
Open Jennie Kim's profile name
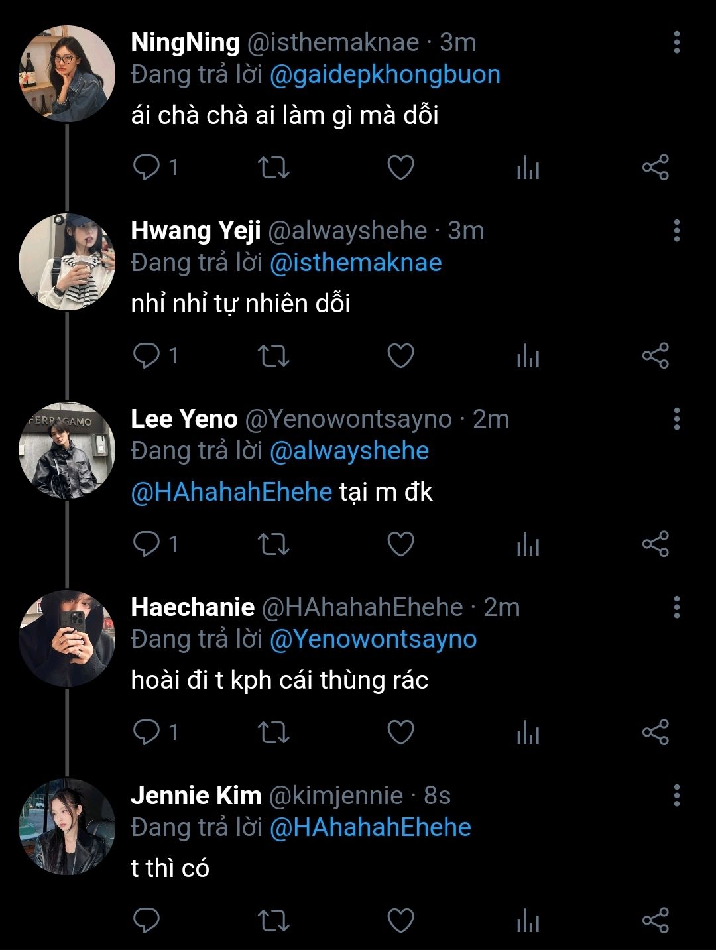click(x=196, y=796)
